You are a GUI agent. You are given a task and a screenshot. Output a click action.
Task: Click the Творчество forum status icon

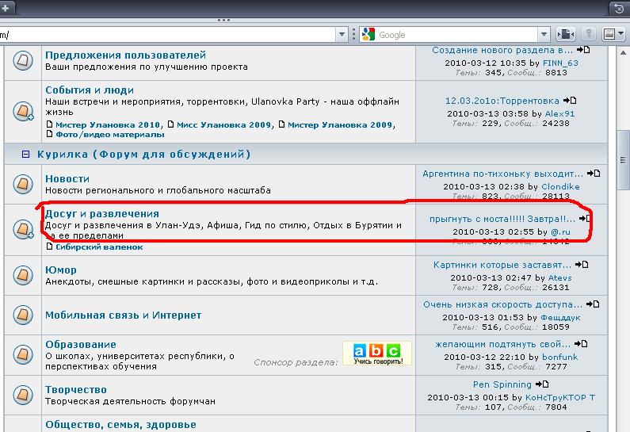23,395
